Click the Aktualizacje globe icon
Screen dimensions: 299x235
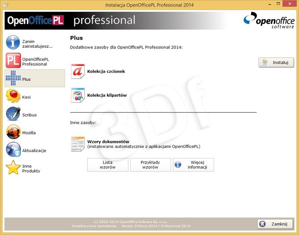[13, 149]
